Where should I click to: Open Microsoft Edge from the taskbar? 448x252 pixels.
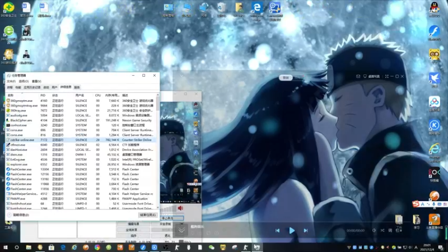(63, 248)
